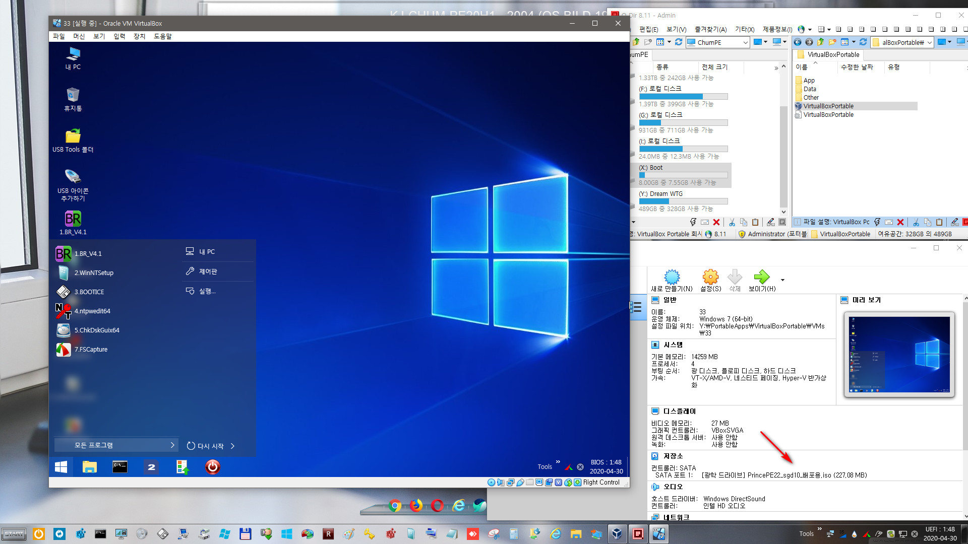
Task: Open the ChumPE drive combo box in Q-Dir
Action: tap(717, 42)
